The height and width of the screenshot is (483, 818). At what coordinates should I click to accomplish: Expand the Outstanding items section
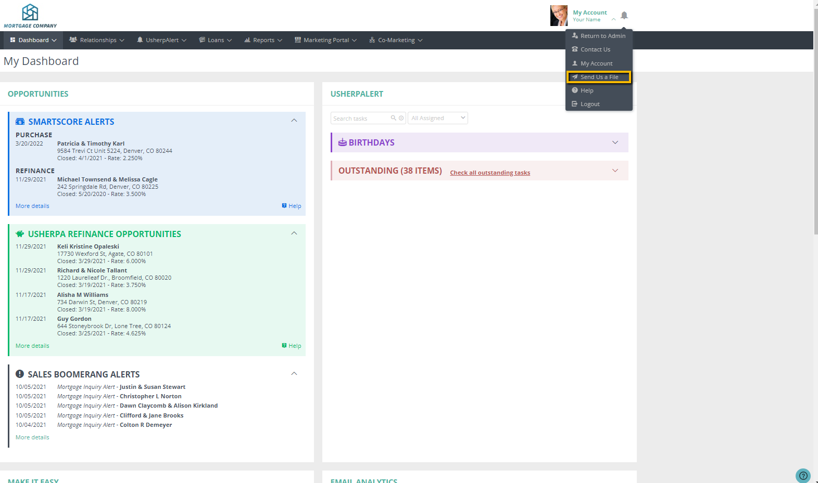click(615, 171)
